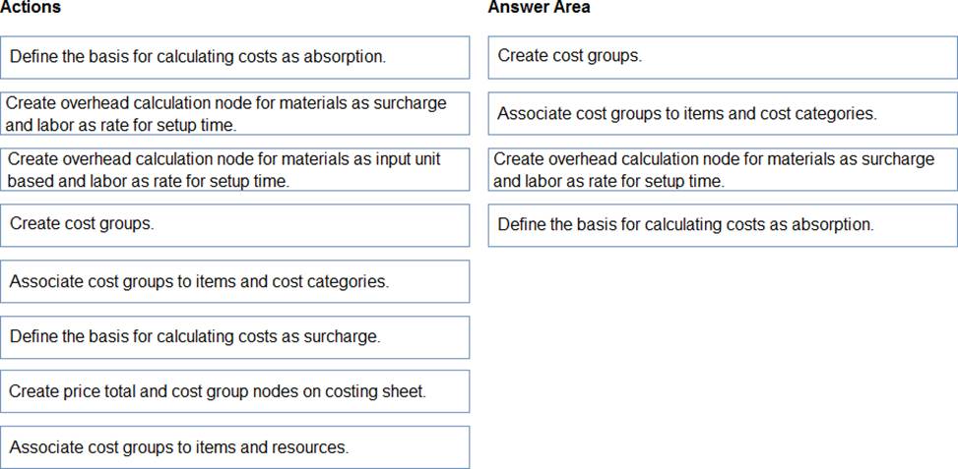Viewport: 958px width, 469px height.
Task: Select 'items and cost categories' action in Actions list
Action: click(235, 281)
